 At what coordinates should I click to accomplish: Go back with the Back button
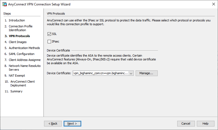[53, 123]
